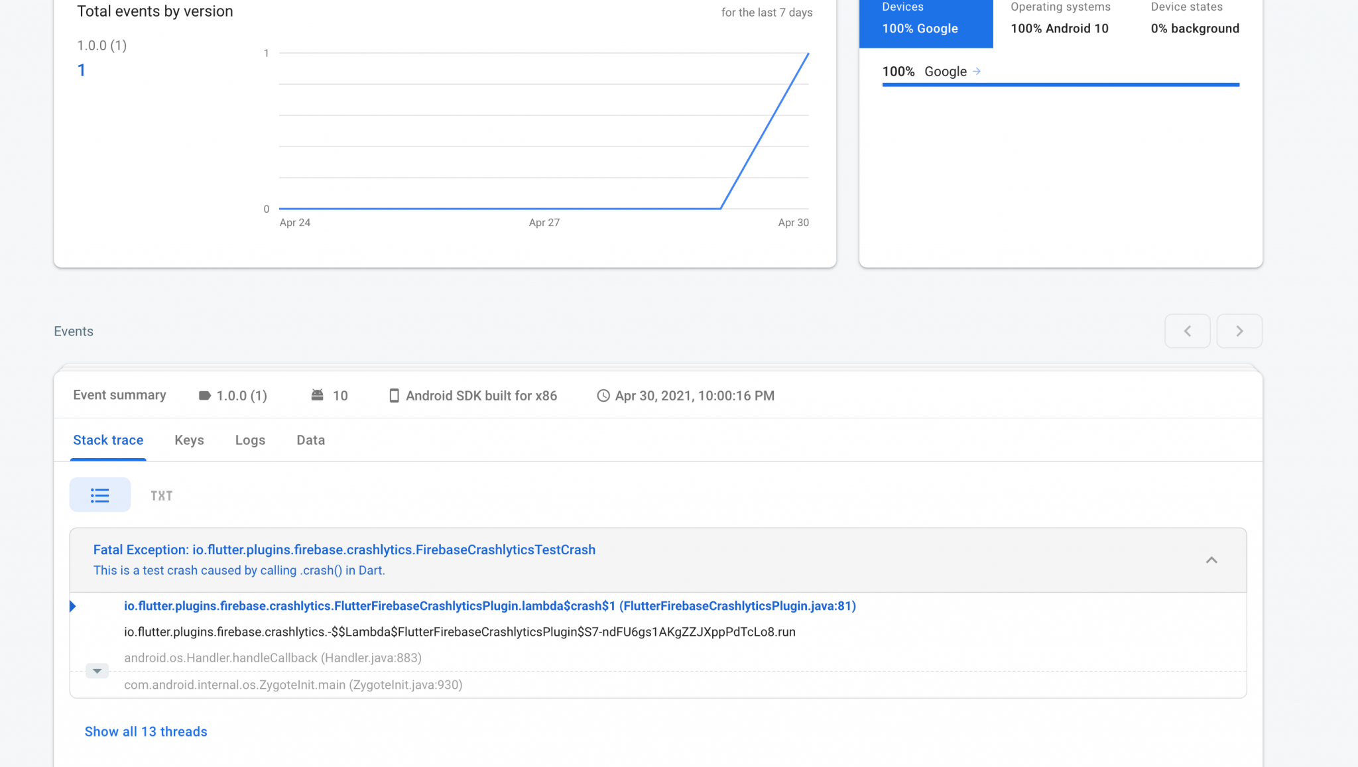Collapse the FirebaseCrashlyticsTestCrash exception details
Screen dimensions: 1358x767
point(1212,560)
